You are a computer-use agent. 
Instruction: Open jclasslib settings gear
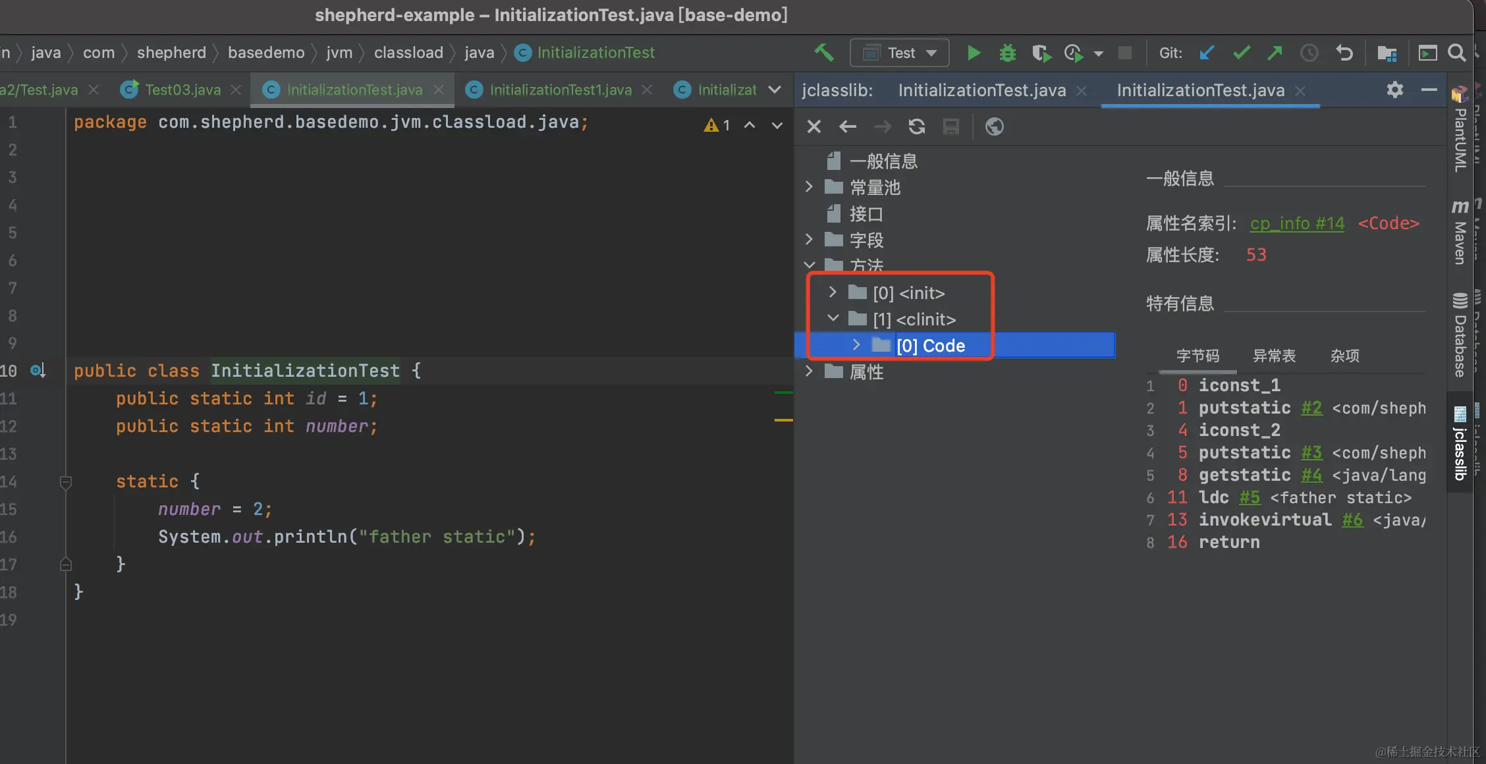click(1394, 90)
